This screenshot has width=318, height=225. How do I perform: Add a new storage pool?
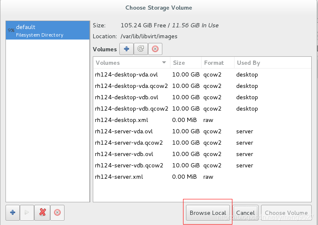[13, 212]
